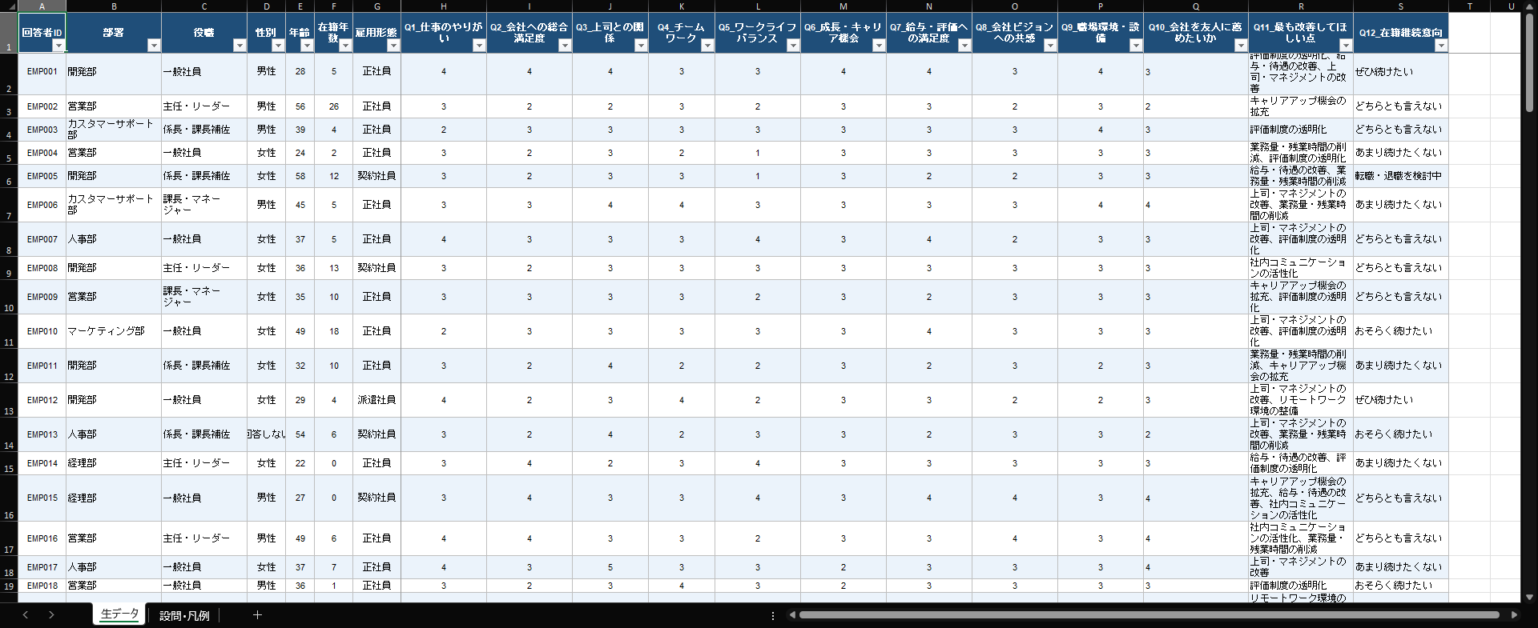The image size is (1538, 628).
Task: Click the next sheet navigation arrow
Action: [x=51, y=615]
